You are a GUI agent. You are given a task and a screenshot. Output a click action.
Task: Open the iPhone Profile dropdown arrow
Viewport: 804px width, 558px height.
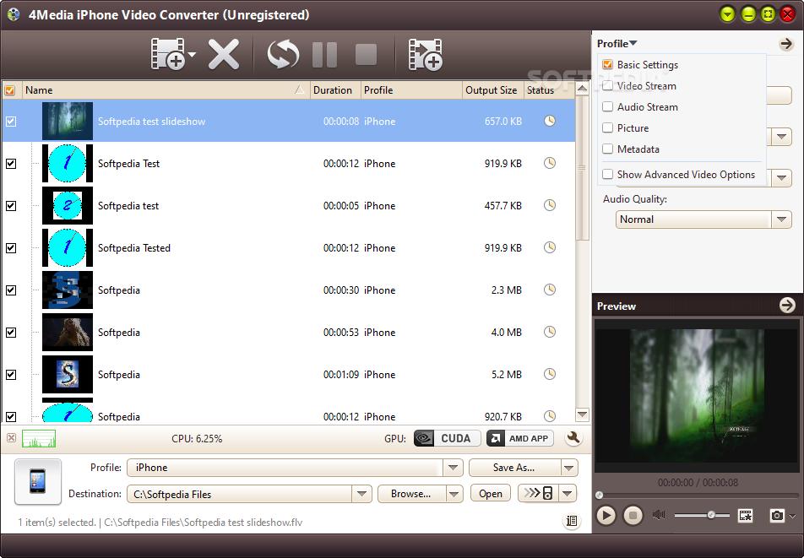[x=453, y=468]
